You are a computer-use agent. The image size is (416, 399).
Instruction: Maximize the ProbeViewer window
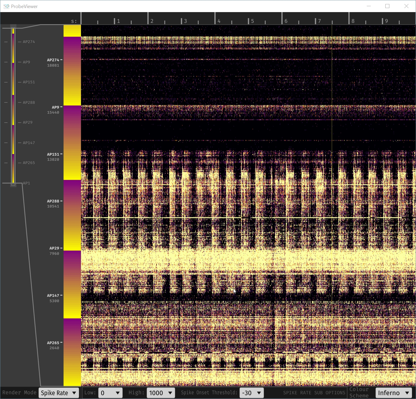click(x=387, y=6)
